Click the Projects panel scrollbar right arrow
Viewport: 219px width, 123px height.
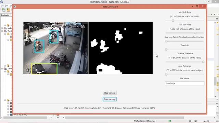click(x=51, y=118)
